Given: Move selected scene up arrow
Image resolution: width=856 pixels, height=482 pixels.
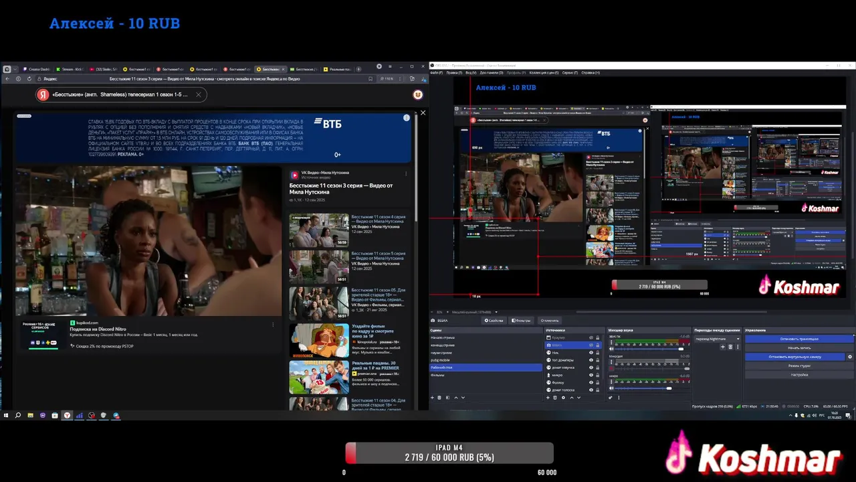Looking at the screenshot, I should pyautogui.click(x=456, y=398).
